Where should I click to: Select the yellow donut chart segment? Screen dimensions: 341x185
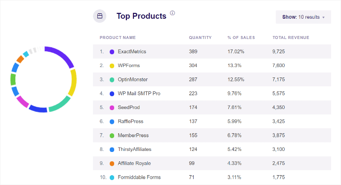point(74,82)
